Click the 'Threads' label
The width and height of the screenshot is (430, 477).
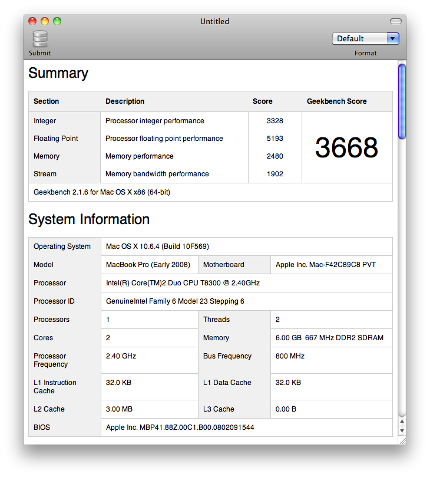tap(216, 320)
